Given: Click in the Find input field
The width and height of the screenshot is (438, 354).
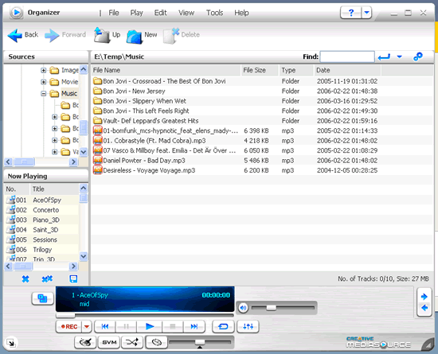Looking at the screenshot, I should click(347, 57).
